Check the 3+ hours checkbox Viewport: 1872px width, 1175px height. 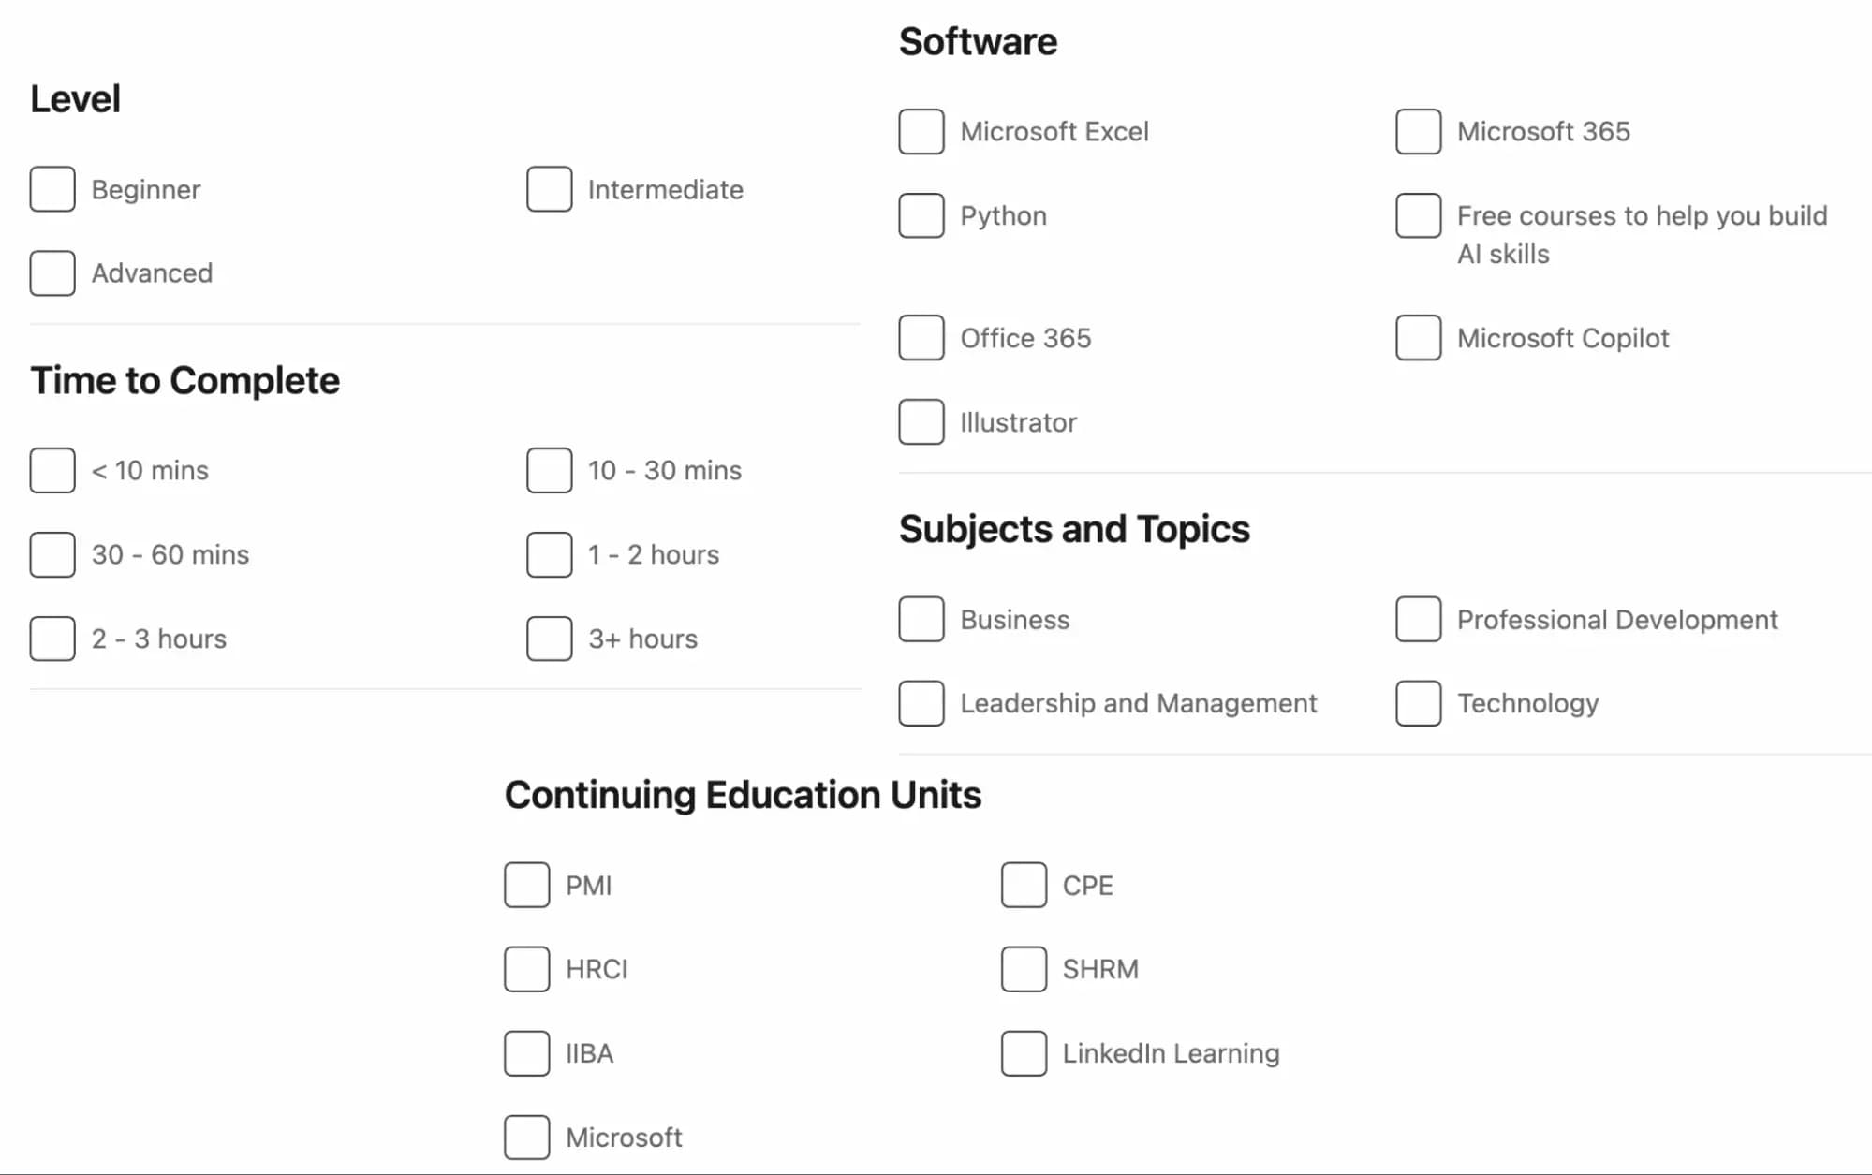(548, 639)
